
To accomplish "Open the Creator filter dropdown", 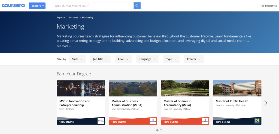I will (x=194, y=59).
